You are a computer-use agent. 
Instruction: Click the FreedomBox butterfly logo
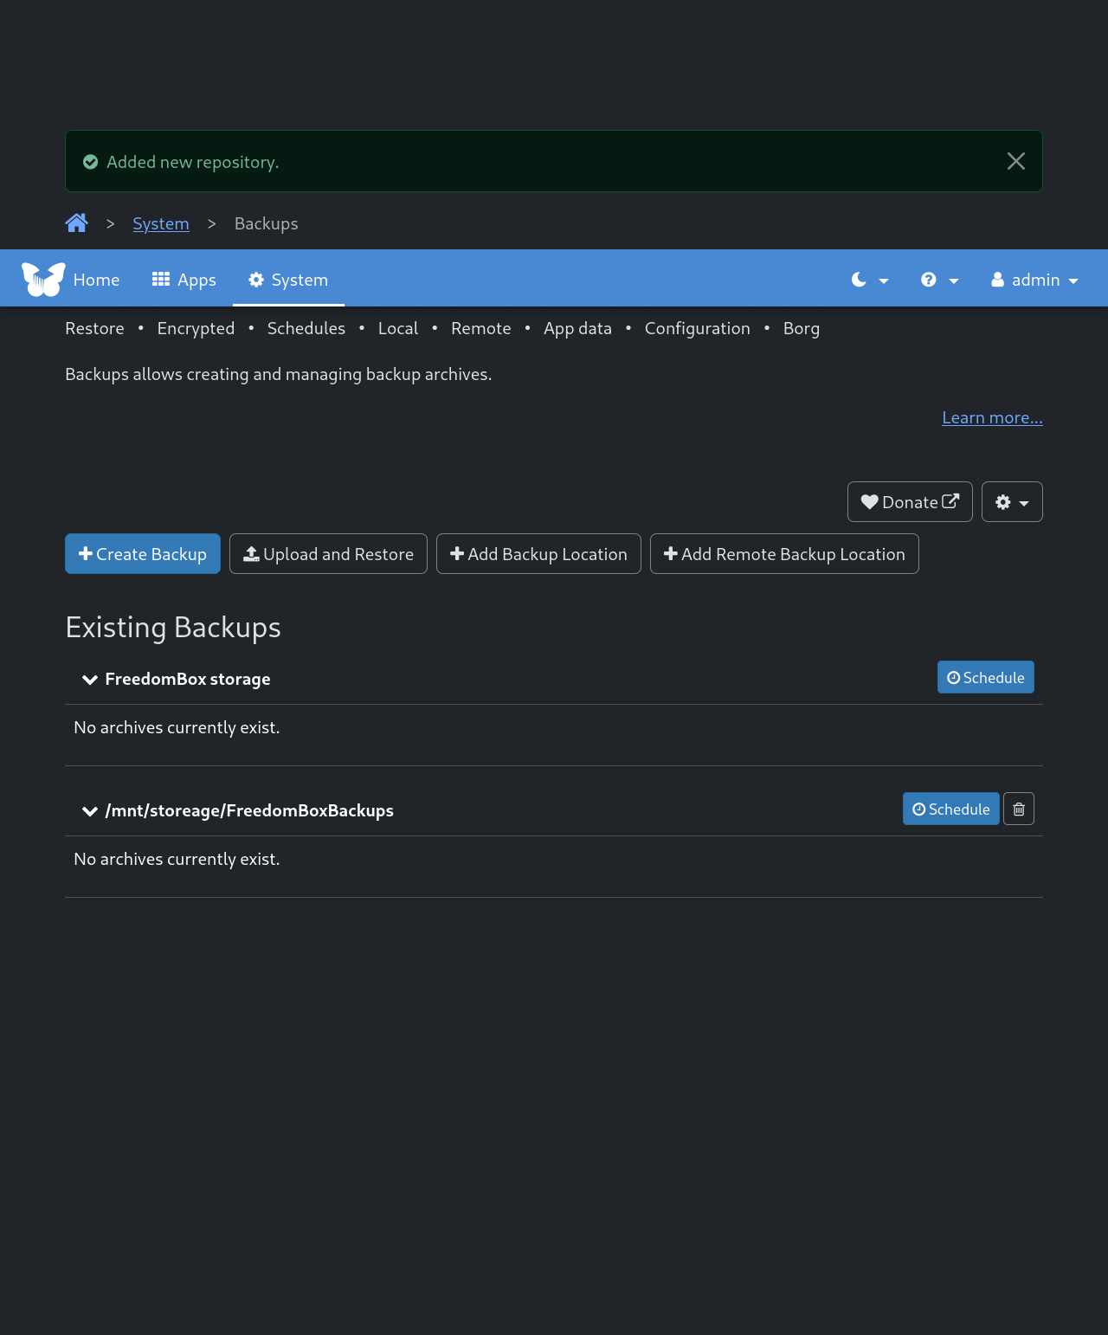click(x=43, y=279)
